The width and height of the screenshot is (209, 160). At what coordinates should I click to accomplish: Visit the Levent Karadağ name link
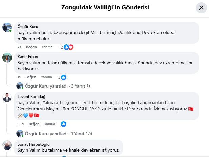[31, 96]
